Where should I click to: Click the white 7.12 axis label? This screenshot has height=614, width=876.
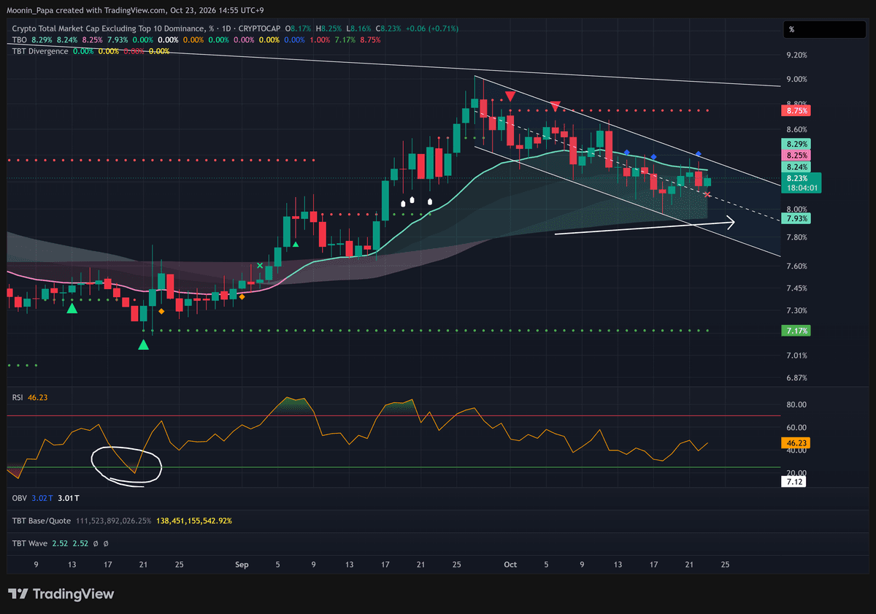click(794, 482)
